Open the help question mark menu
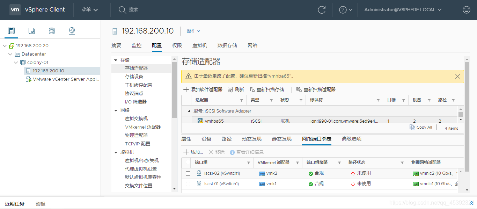This screenshot has height=209, width=477. (346, 10)
